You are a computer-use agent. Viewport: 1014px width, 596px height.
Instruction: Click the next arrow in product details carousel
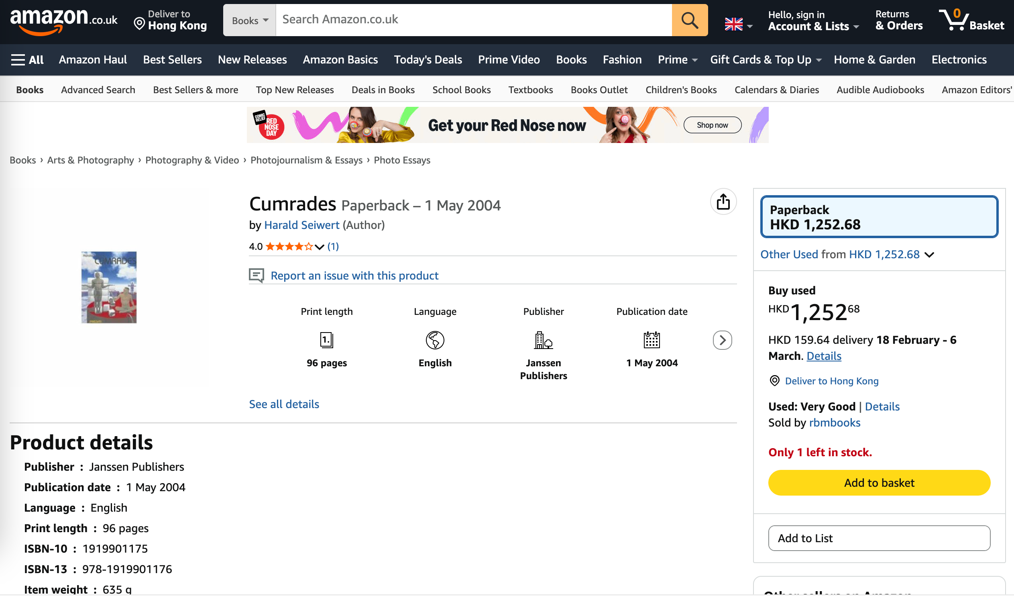tap(722, 340)
